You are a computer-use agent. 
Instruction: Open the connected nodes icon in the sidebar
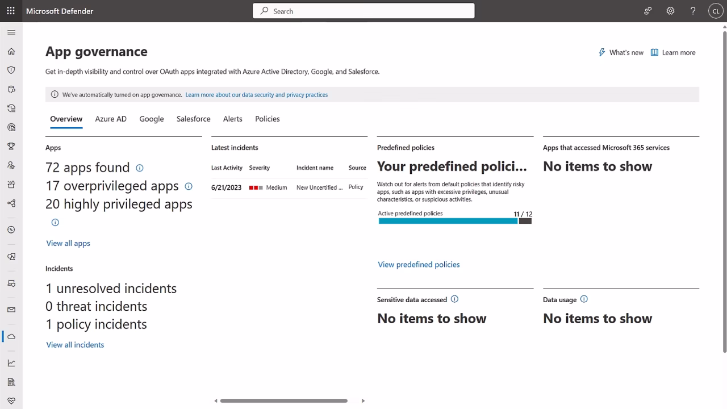point(11,203)
